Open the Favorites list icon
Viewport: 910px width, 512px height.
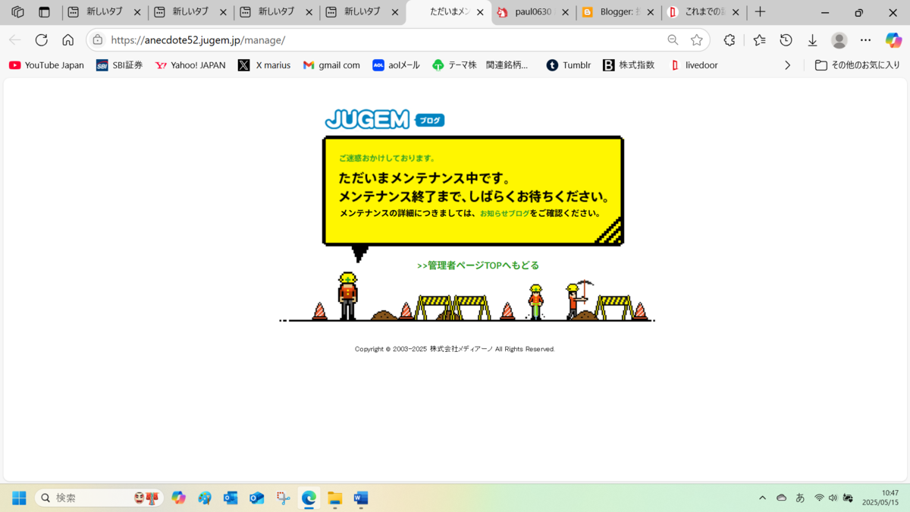pos(759,40)
